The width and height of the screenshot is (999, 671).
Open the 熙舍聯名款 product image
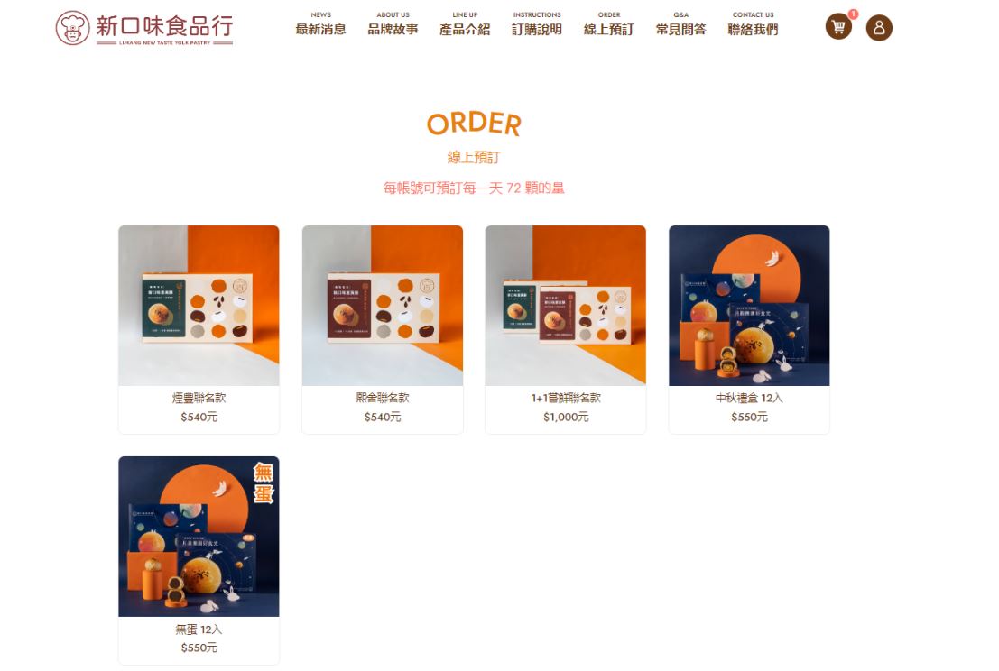[x=383, y=306]
